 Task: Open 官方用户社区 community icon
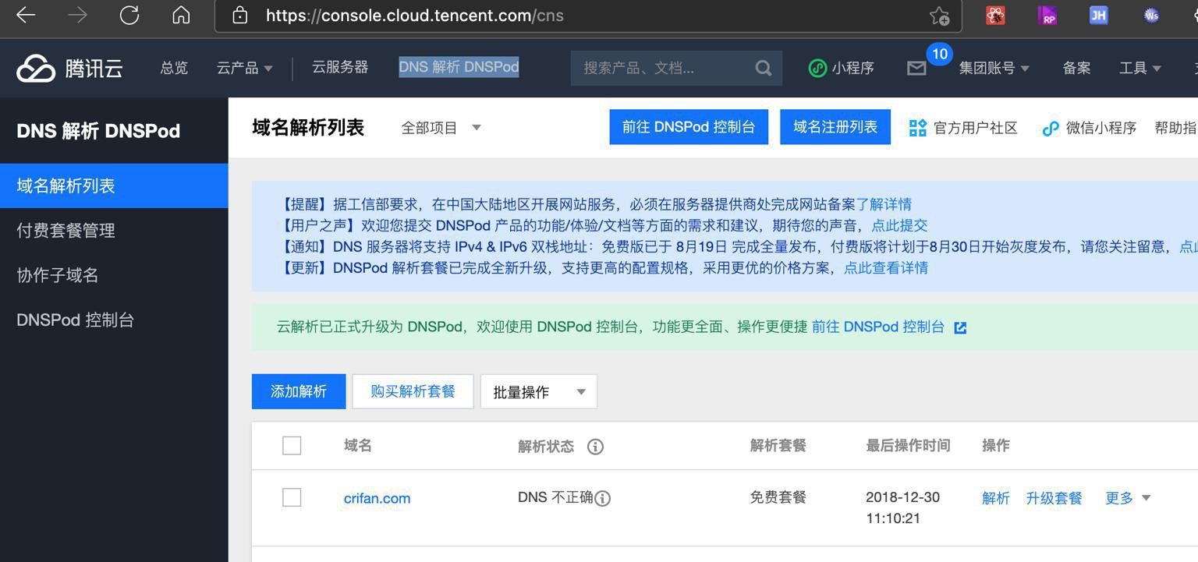[x=918, y=128]
